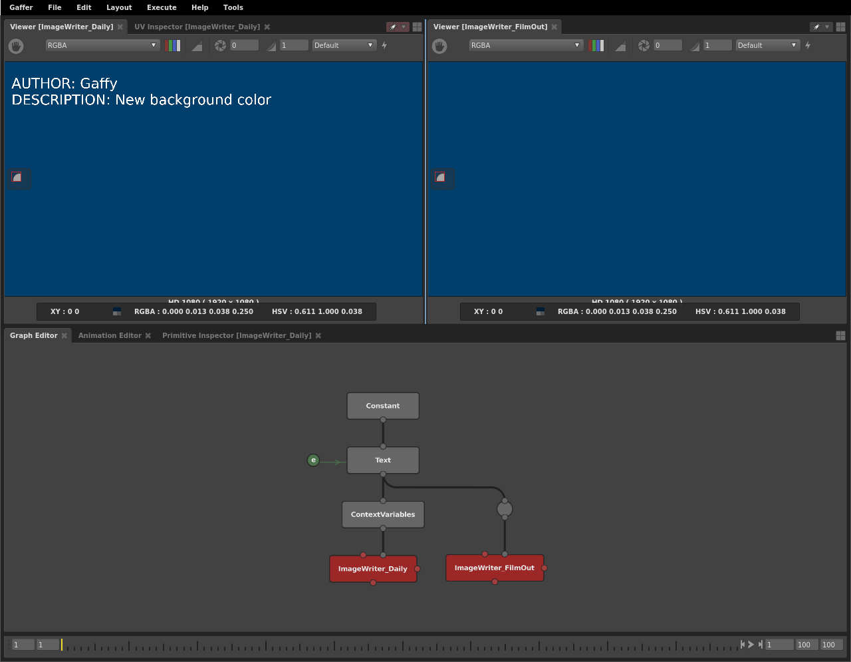The width and height of the screenshot is (851, 662).
Task: Toggle clipping icon in the ImageWriter_Daily viewer toolbar
Action: [x=197, y=46]
